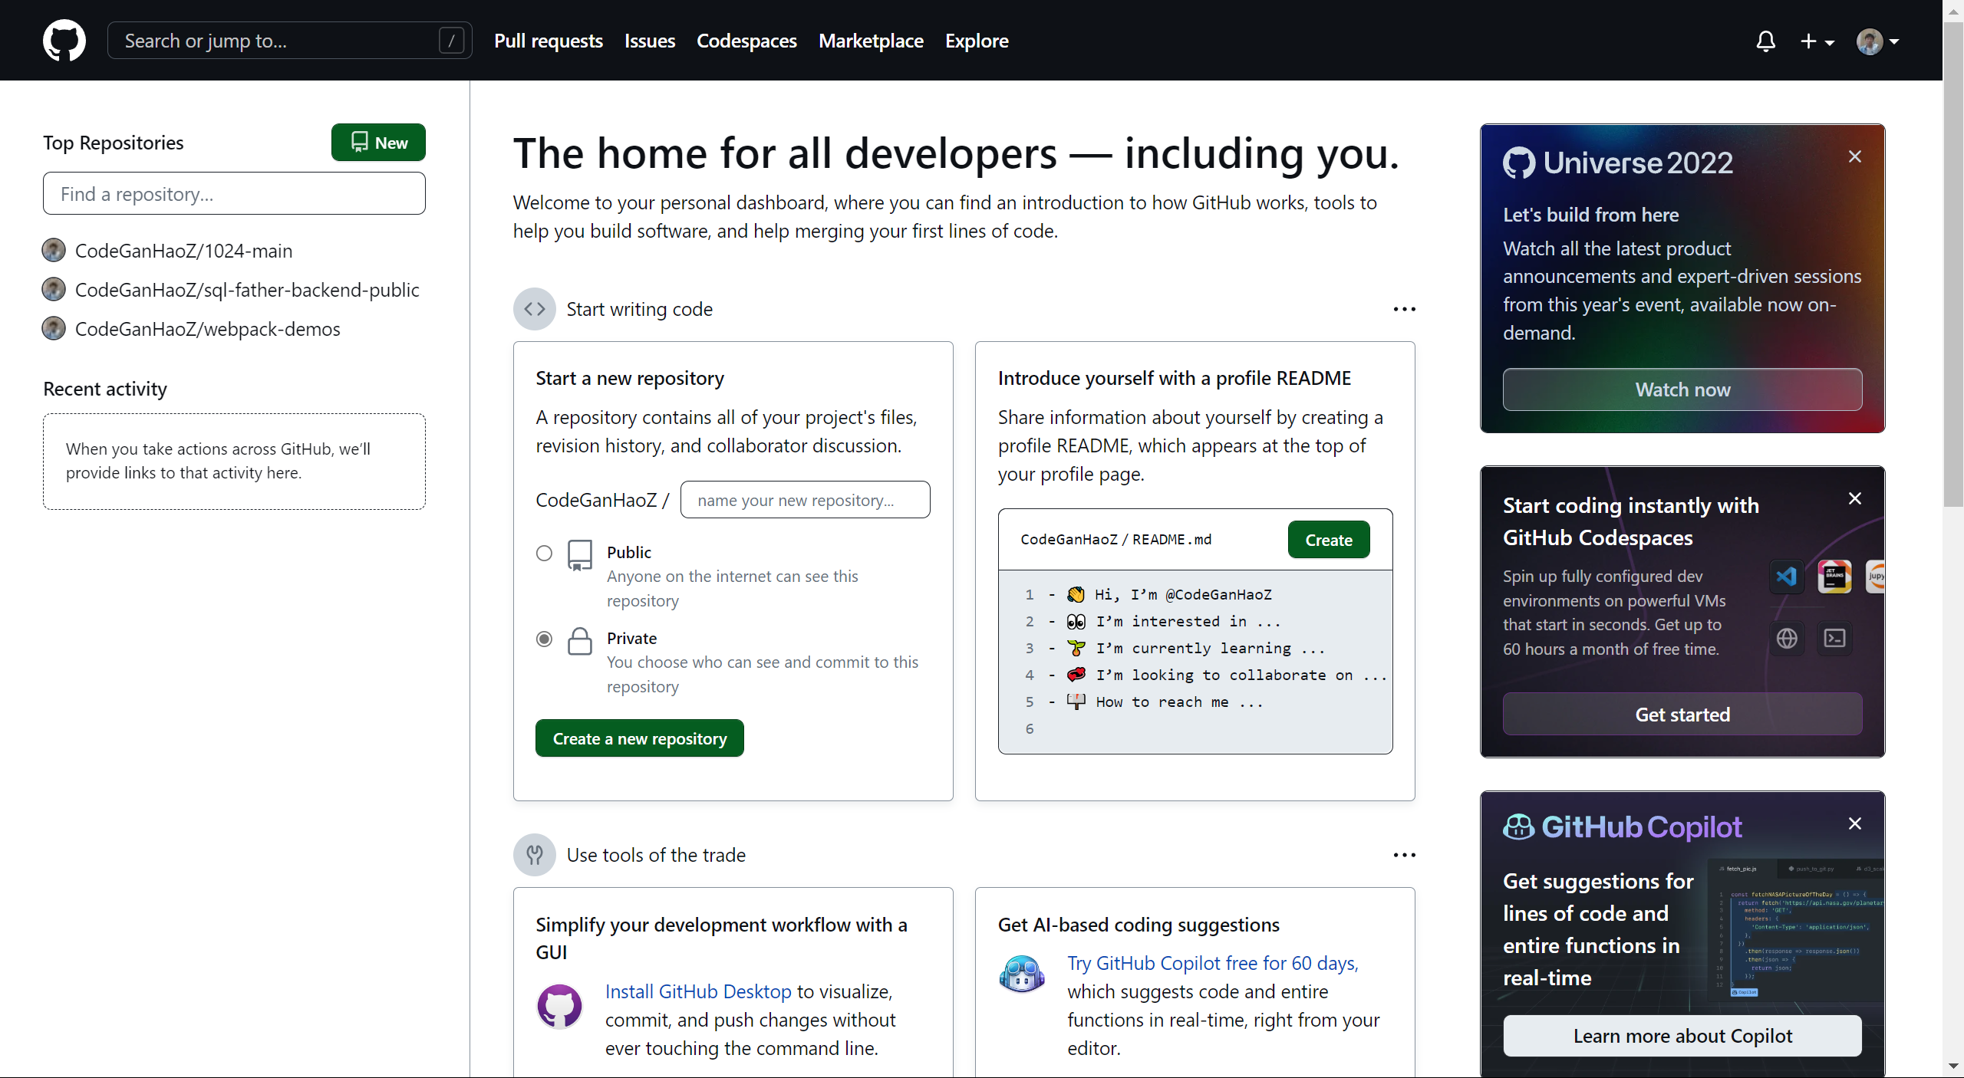Screen dimensions: 1964x1078
Task: Dismiss the Universe 2022 banner
Action: click(x=1854, y=157)
